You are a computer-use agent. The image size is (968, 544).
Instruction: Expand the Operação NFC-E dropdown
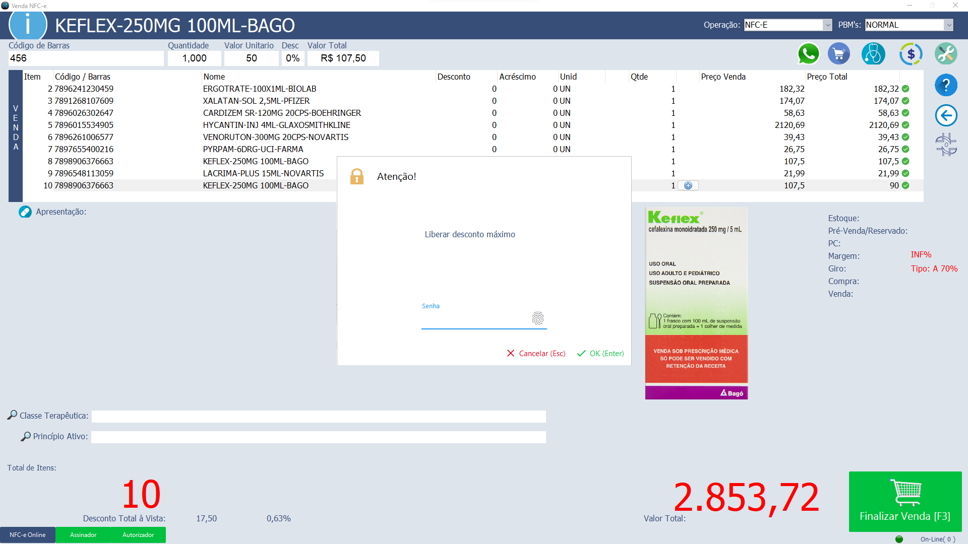[x=827, y=25]
